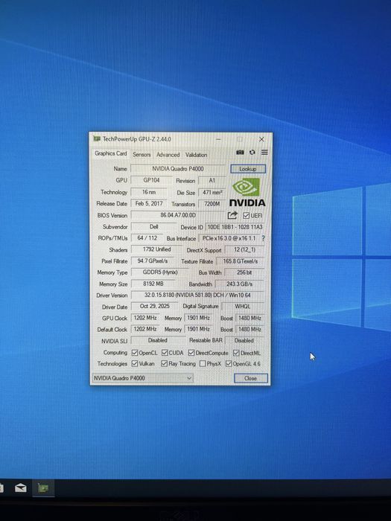The image size is (391, 521).
Task: Enable the PhysX checkbox
Action: 203,364
